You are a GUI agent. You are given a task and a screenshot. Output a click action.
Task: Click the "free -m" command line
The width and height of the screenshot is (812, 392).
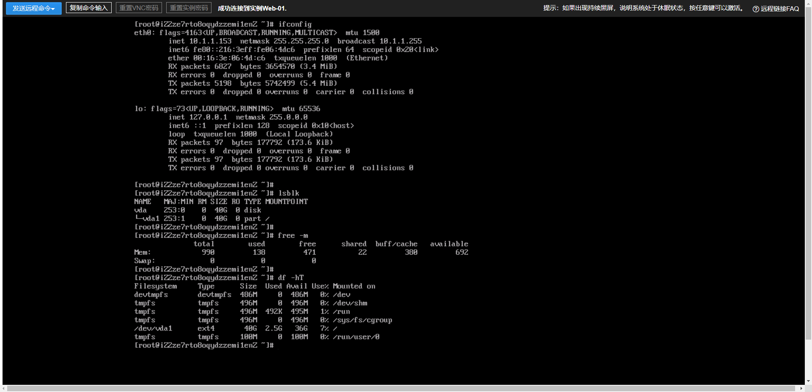[221, 235]
